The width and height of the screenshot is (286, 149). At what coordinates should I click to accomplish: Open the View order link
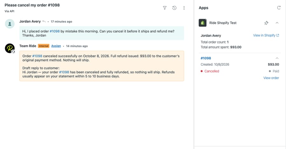[x=271, y=78]
